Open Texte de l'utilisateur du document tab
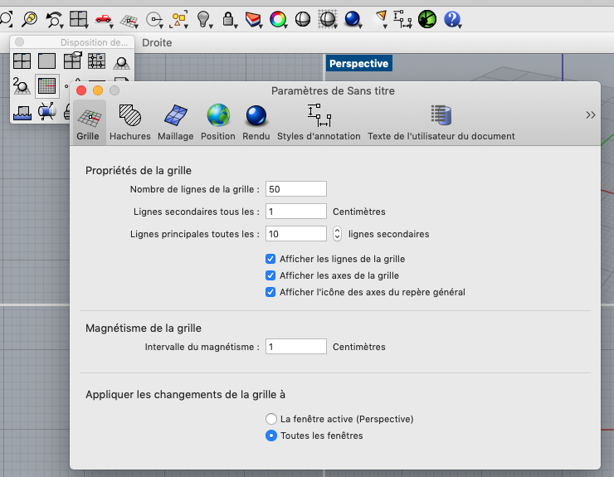The height and width of the screenshot is (477, 614). (441, 122)
